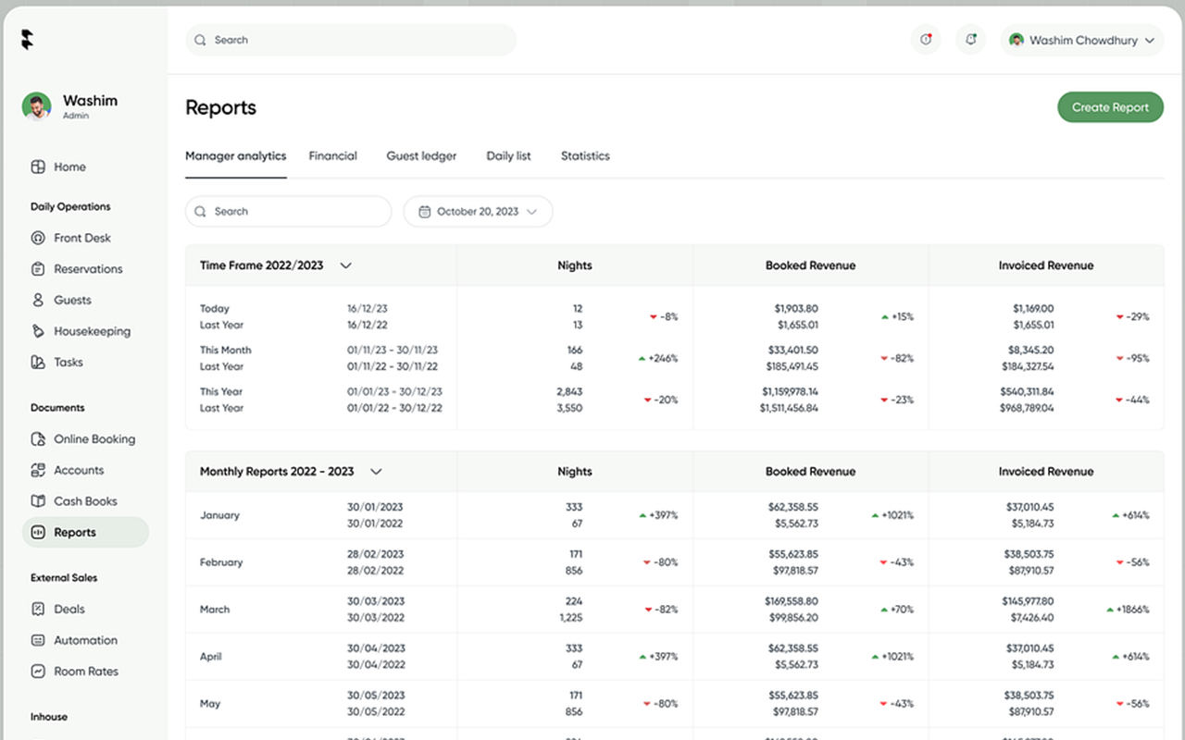Open the Guest ledger tab

pos(421,155)
